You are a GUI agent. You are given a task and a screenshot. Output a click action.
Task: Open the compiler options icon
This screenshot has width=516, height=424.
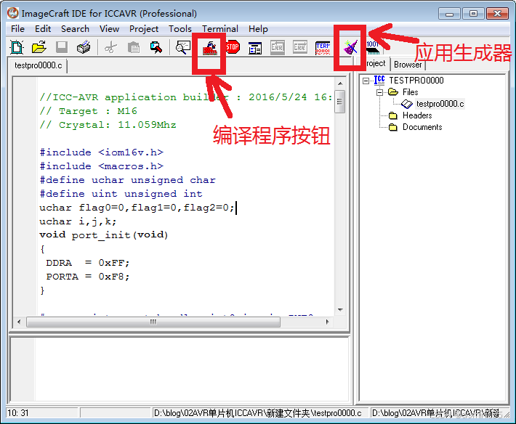pos(255,48)
